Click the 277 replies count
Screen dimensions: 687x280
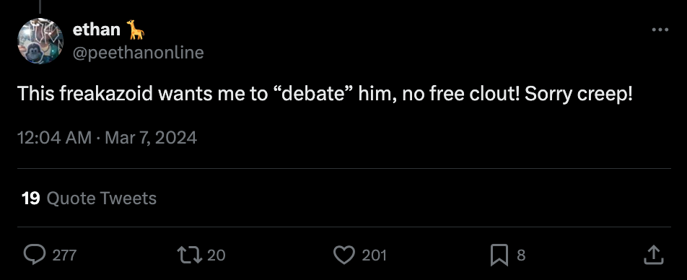tap(64, 255)
